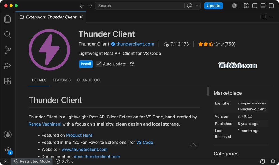This screenshot has width=279, height=165.
Task: Split the editor to the right
Action: [x=263, y=17]
